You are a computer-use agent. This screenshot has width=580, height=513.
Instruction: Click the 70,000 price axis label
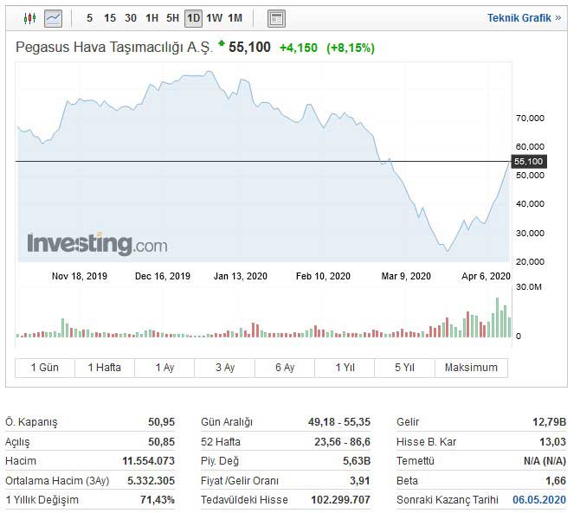(530, 119)
